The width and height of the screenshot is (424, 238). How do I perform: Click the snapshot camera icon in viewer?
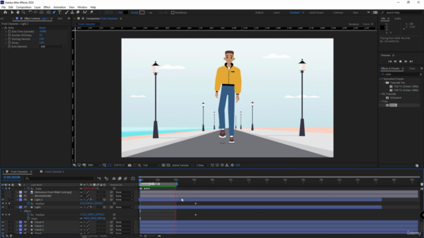tap(130, 165)
